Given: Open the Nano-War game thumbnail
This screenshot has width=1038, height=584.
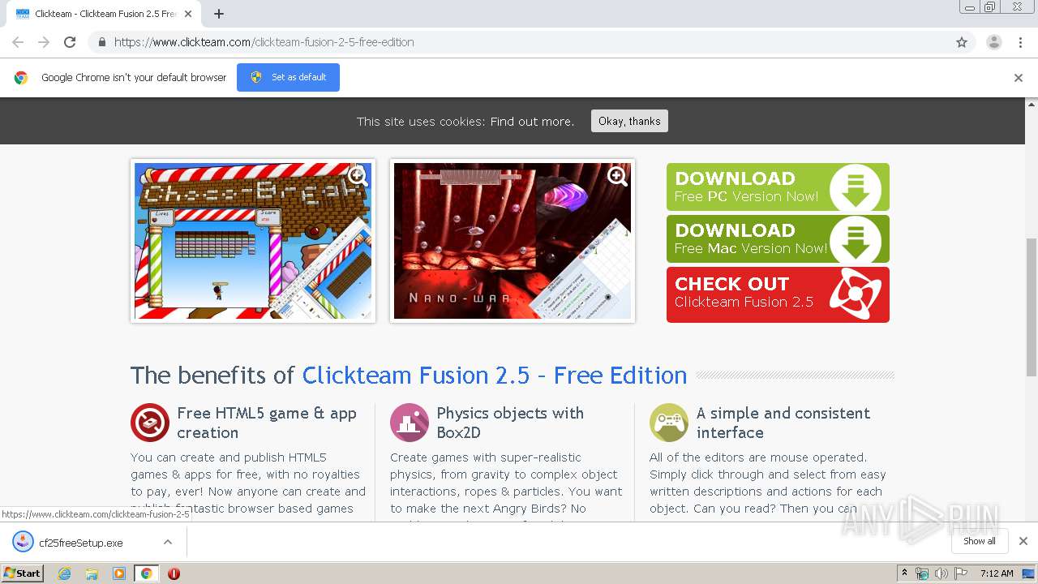Looking at the screenshot, I should pyautogui.click(x=513, y=241).
